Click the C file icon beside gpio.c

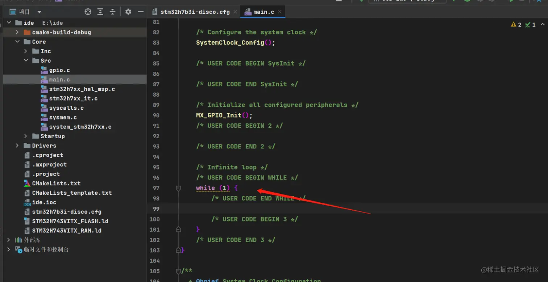tap(44, 70)
